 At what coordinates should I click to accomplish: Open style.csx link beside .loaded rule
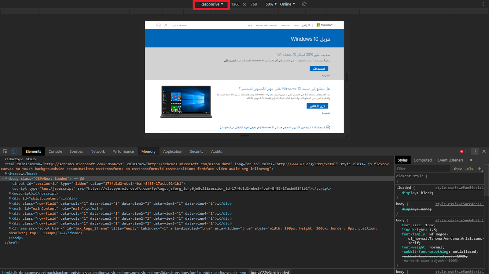tap(459, 188)
